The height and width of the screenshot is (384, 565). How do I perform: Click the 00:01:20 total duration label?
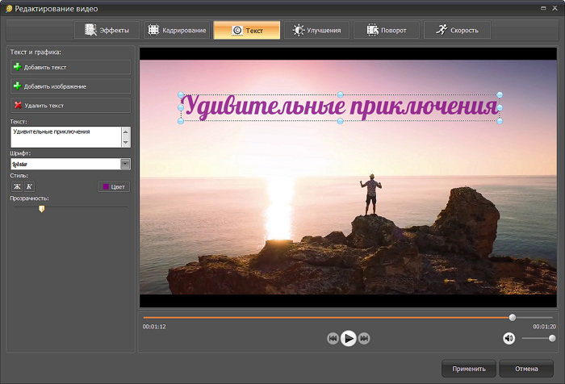(x=544, y=327)
